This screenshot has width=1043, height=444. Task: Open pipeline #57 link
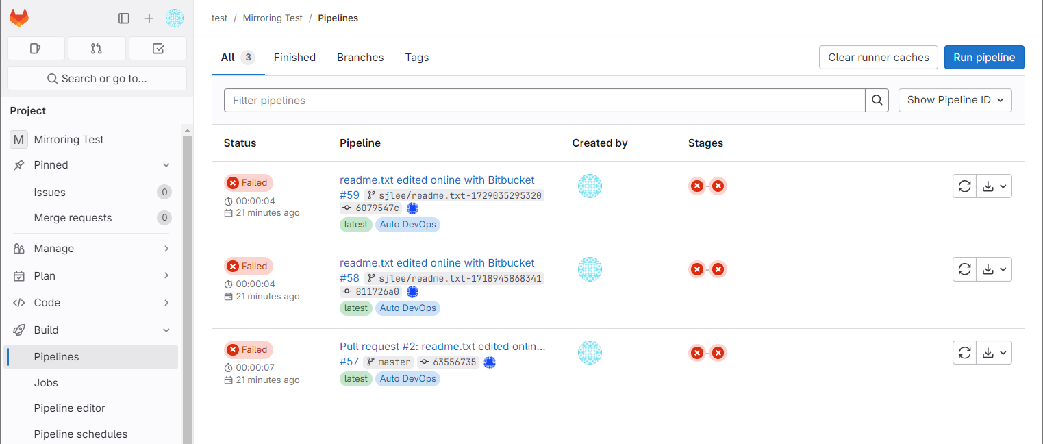pyautogui.click(x=349, y=362)
